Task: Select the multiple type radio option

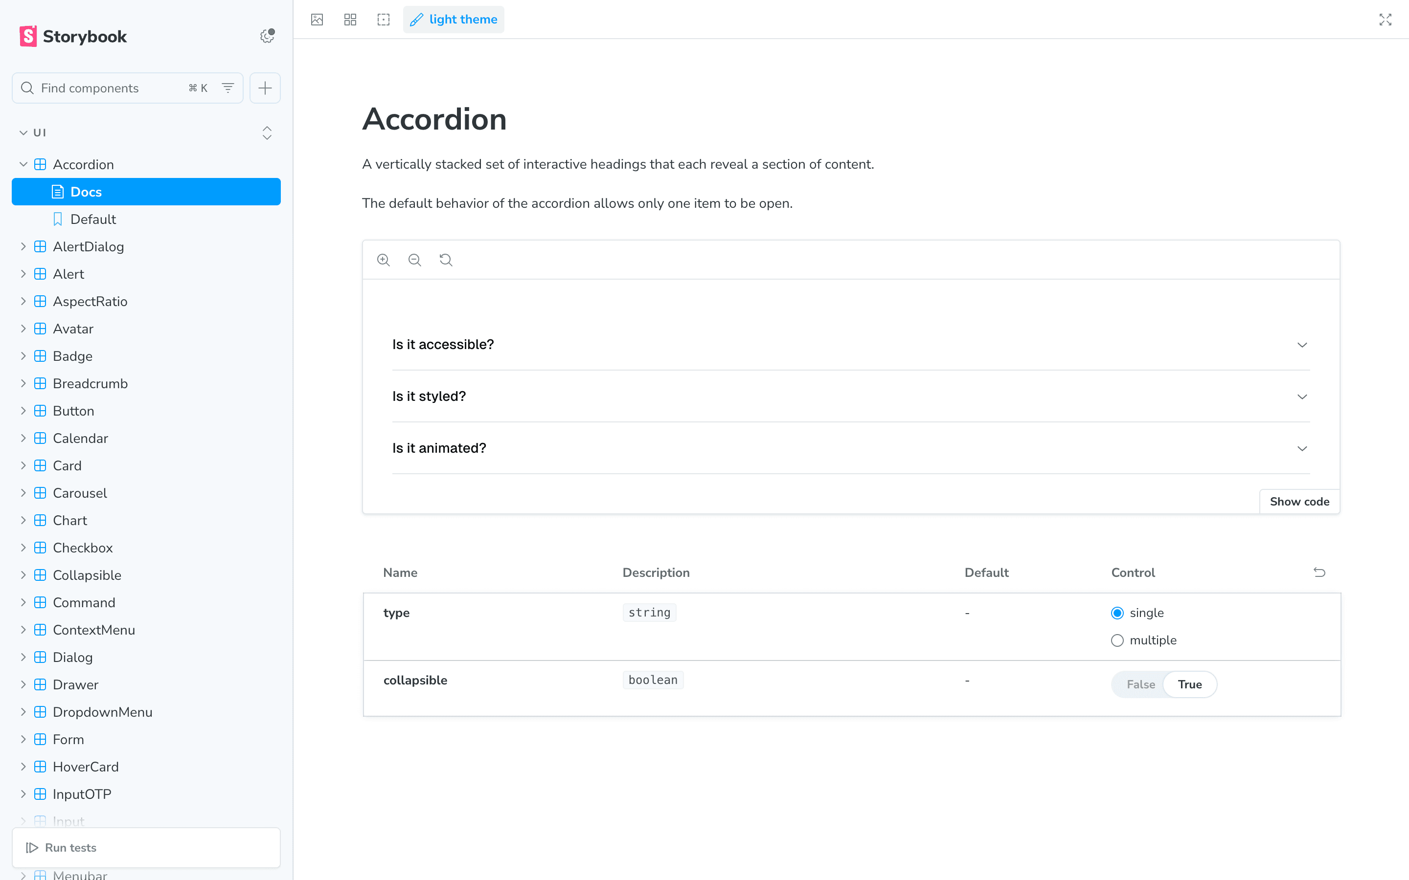Action: (1117, 640)
